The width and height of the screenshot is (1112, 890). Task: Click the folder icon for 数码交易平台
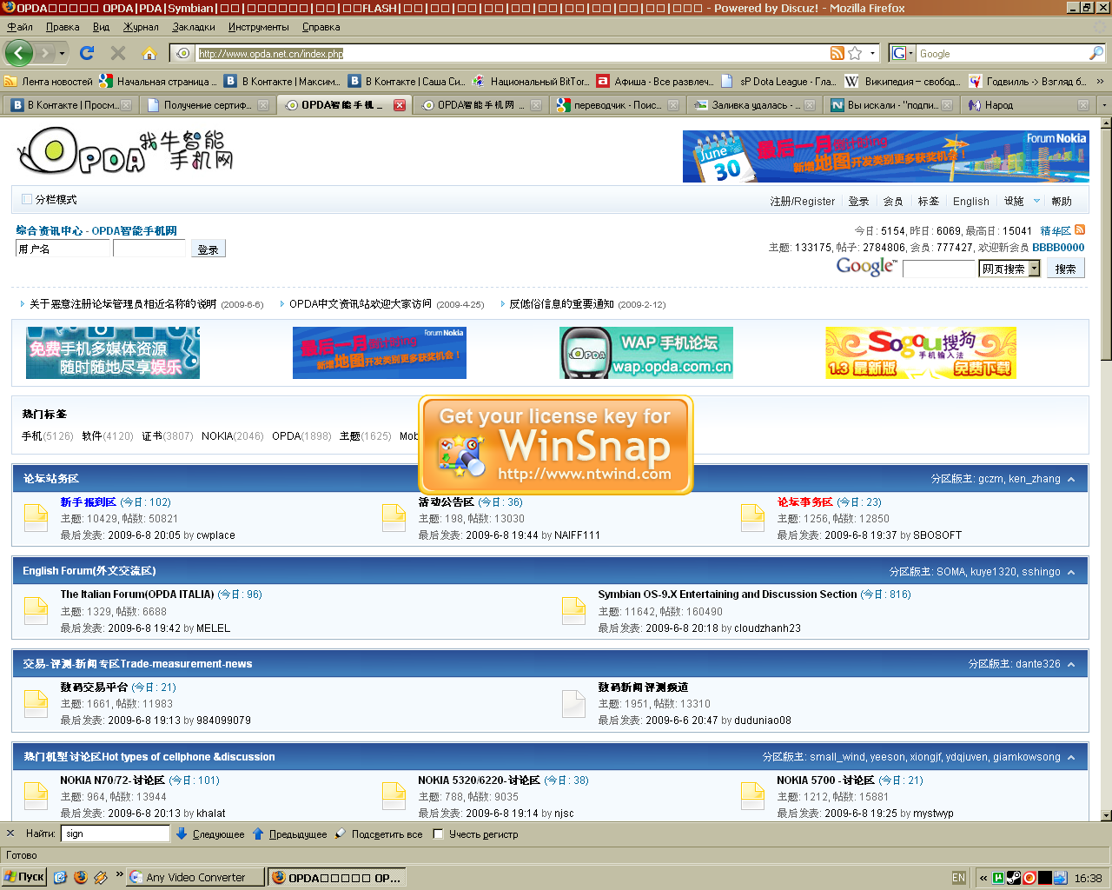36,704
